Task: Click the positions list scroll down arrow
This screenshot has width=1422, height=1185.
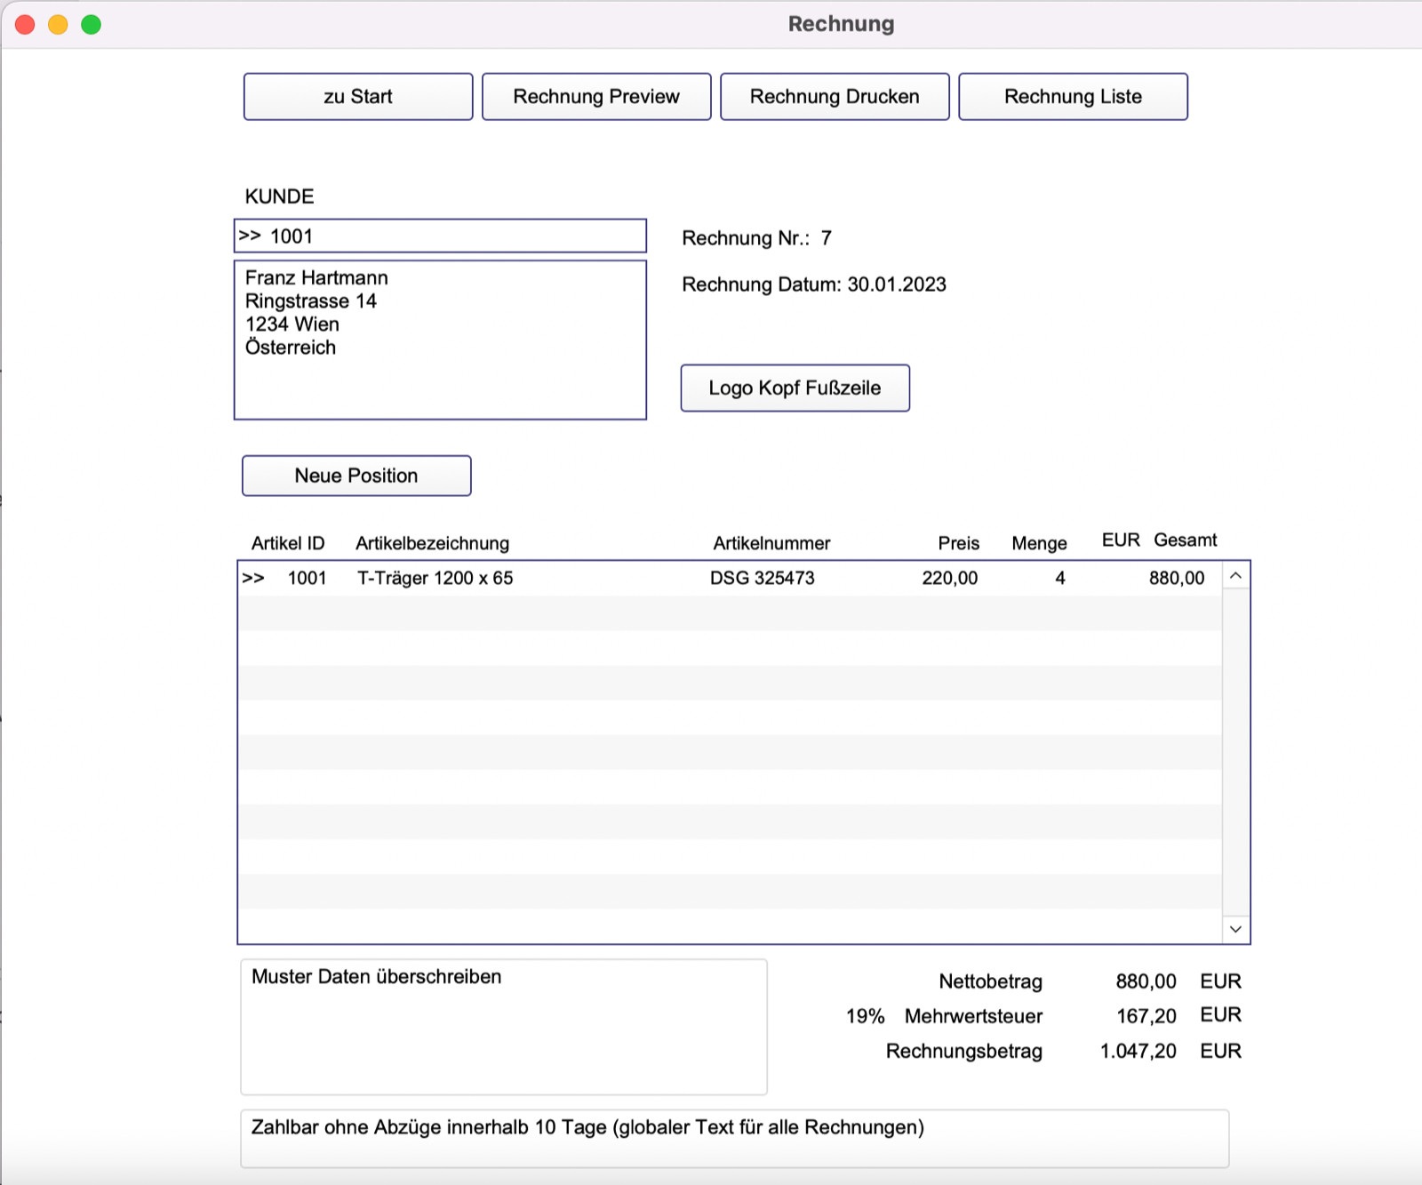Action: pos(1235,929)
